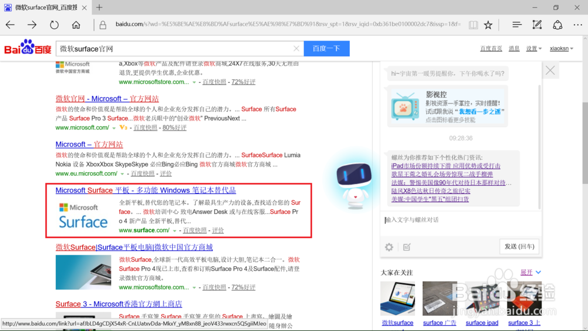
Task: Open chat settings gear icon
Action: [389, 247]
